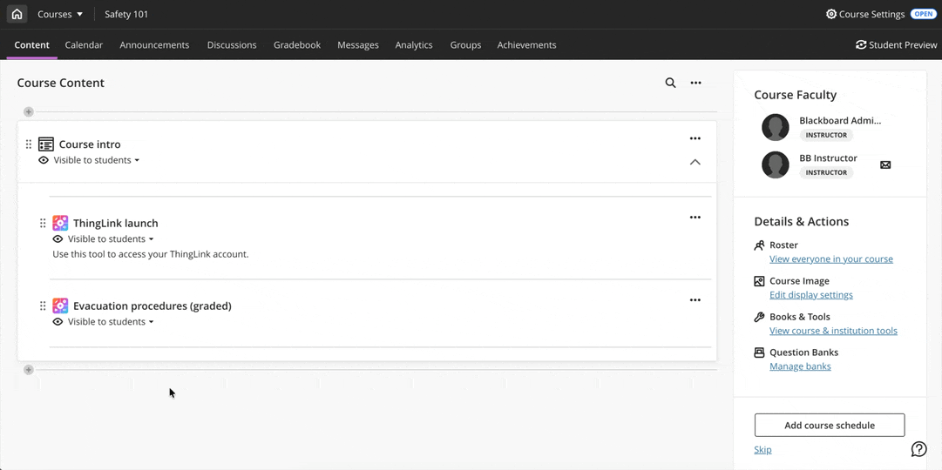Click the Roster people icon
This screenshot has width=942, height=470.
[x=759, y=245]
